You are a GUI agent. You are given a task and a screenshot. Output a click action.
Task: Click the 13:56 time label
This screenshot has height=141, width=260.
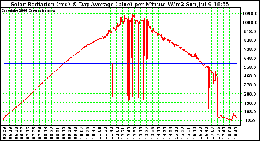pyautogui.click(x=153, y=133)
